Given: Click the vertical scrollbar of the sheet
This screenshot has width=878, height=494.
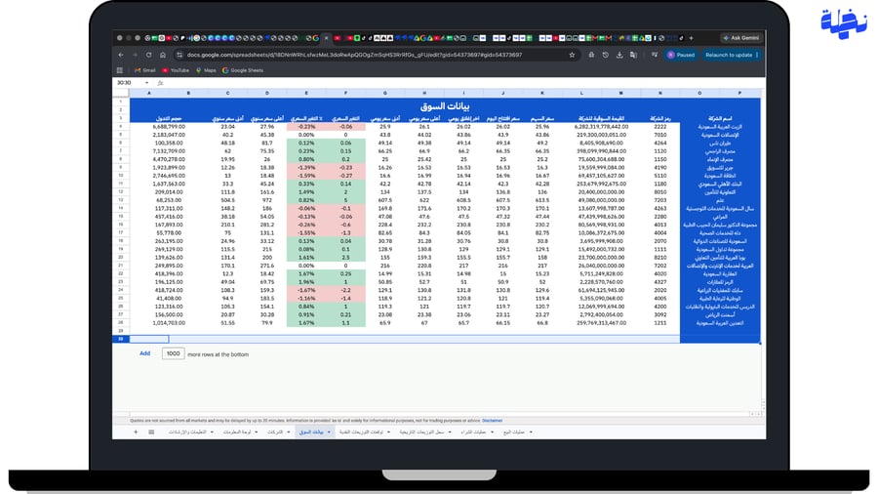Looking at the screenshot, I should tap(763, 252).
